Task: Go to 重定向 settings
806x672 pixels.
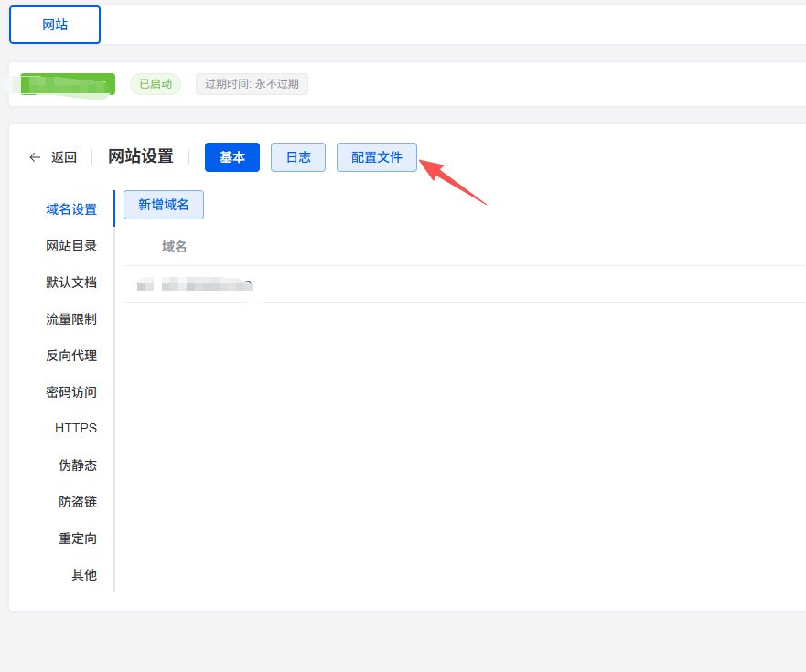Action: pyautogui.click(x=78, y=539)
